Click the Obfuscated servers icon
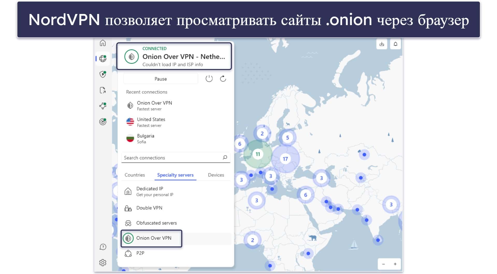This screenshot has width=497, height=274. 128,223
